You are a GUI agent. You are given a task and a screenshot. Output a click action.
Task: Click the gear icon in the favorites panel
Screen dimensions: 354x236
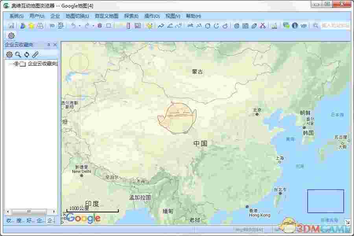(x=10, y=55)
